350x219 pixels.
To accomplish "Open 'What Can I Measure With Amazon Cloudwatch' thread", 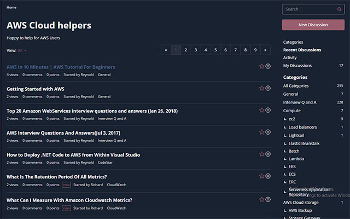I will pyautogui.click(x=69, y=200).
